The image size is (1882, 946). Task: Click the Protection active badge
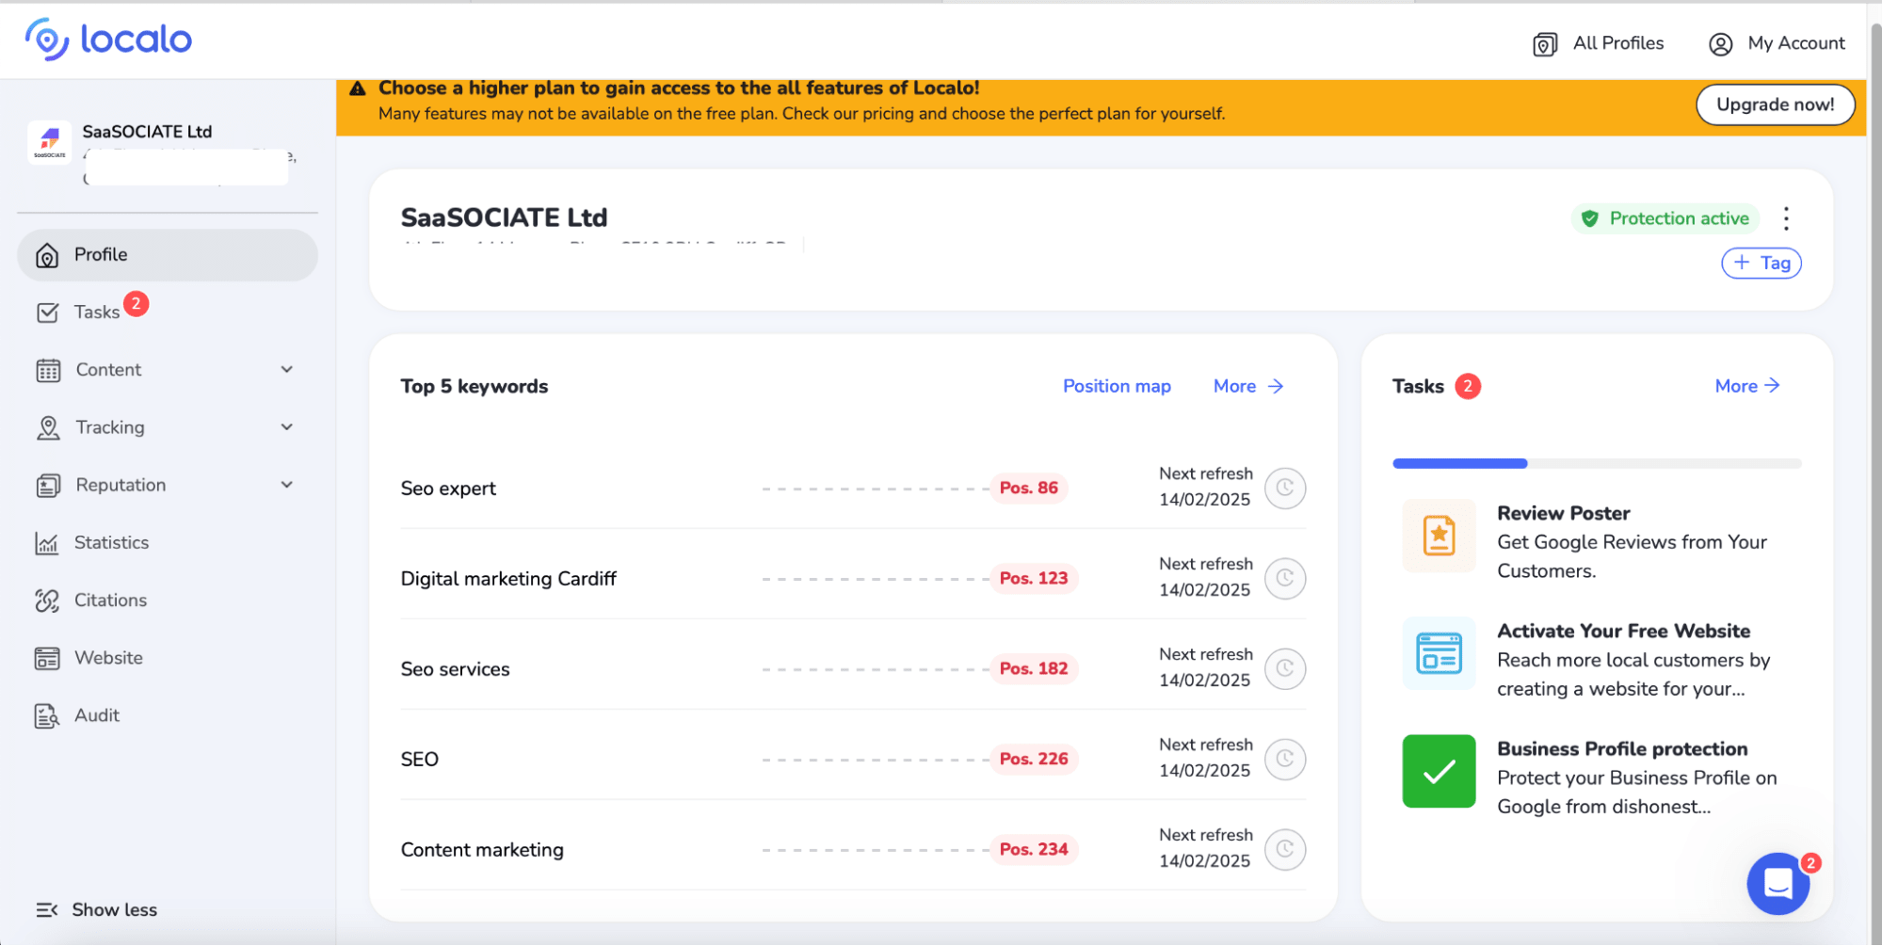click(x=1665, y=218)
